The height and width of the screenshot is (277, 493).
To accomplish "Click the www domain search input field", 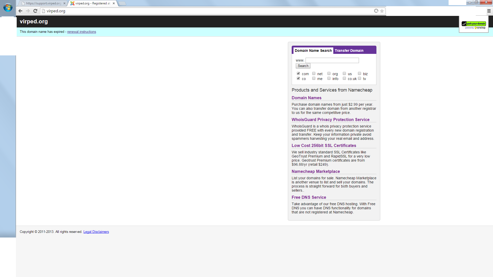I will (332, 61).
